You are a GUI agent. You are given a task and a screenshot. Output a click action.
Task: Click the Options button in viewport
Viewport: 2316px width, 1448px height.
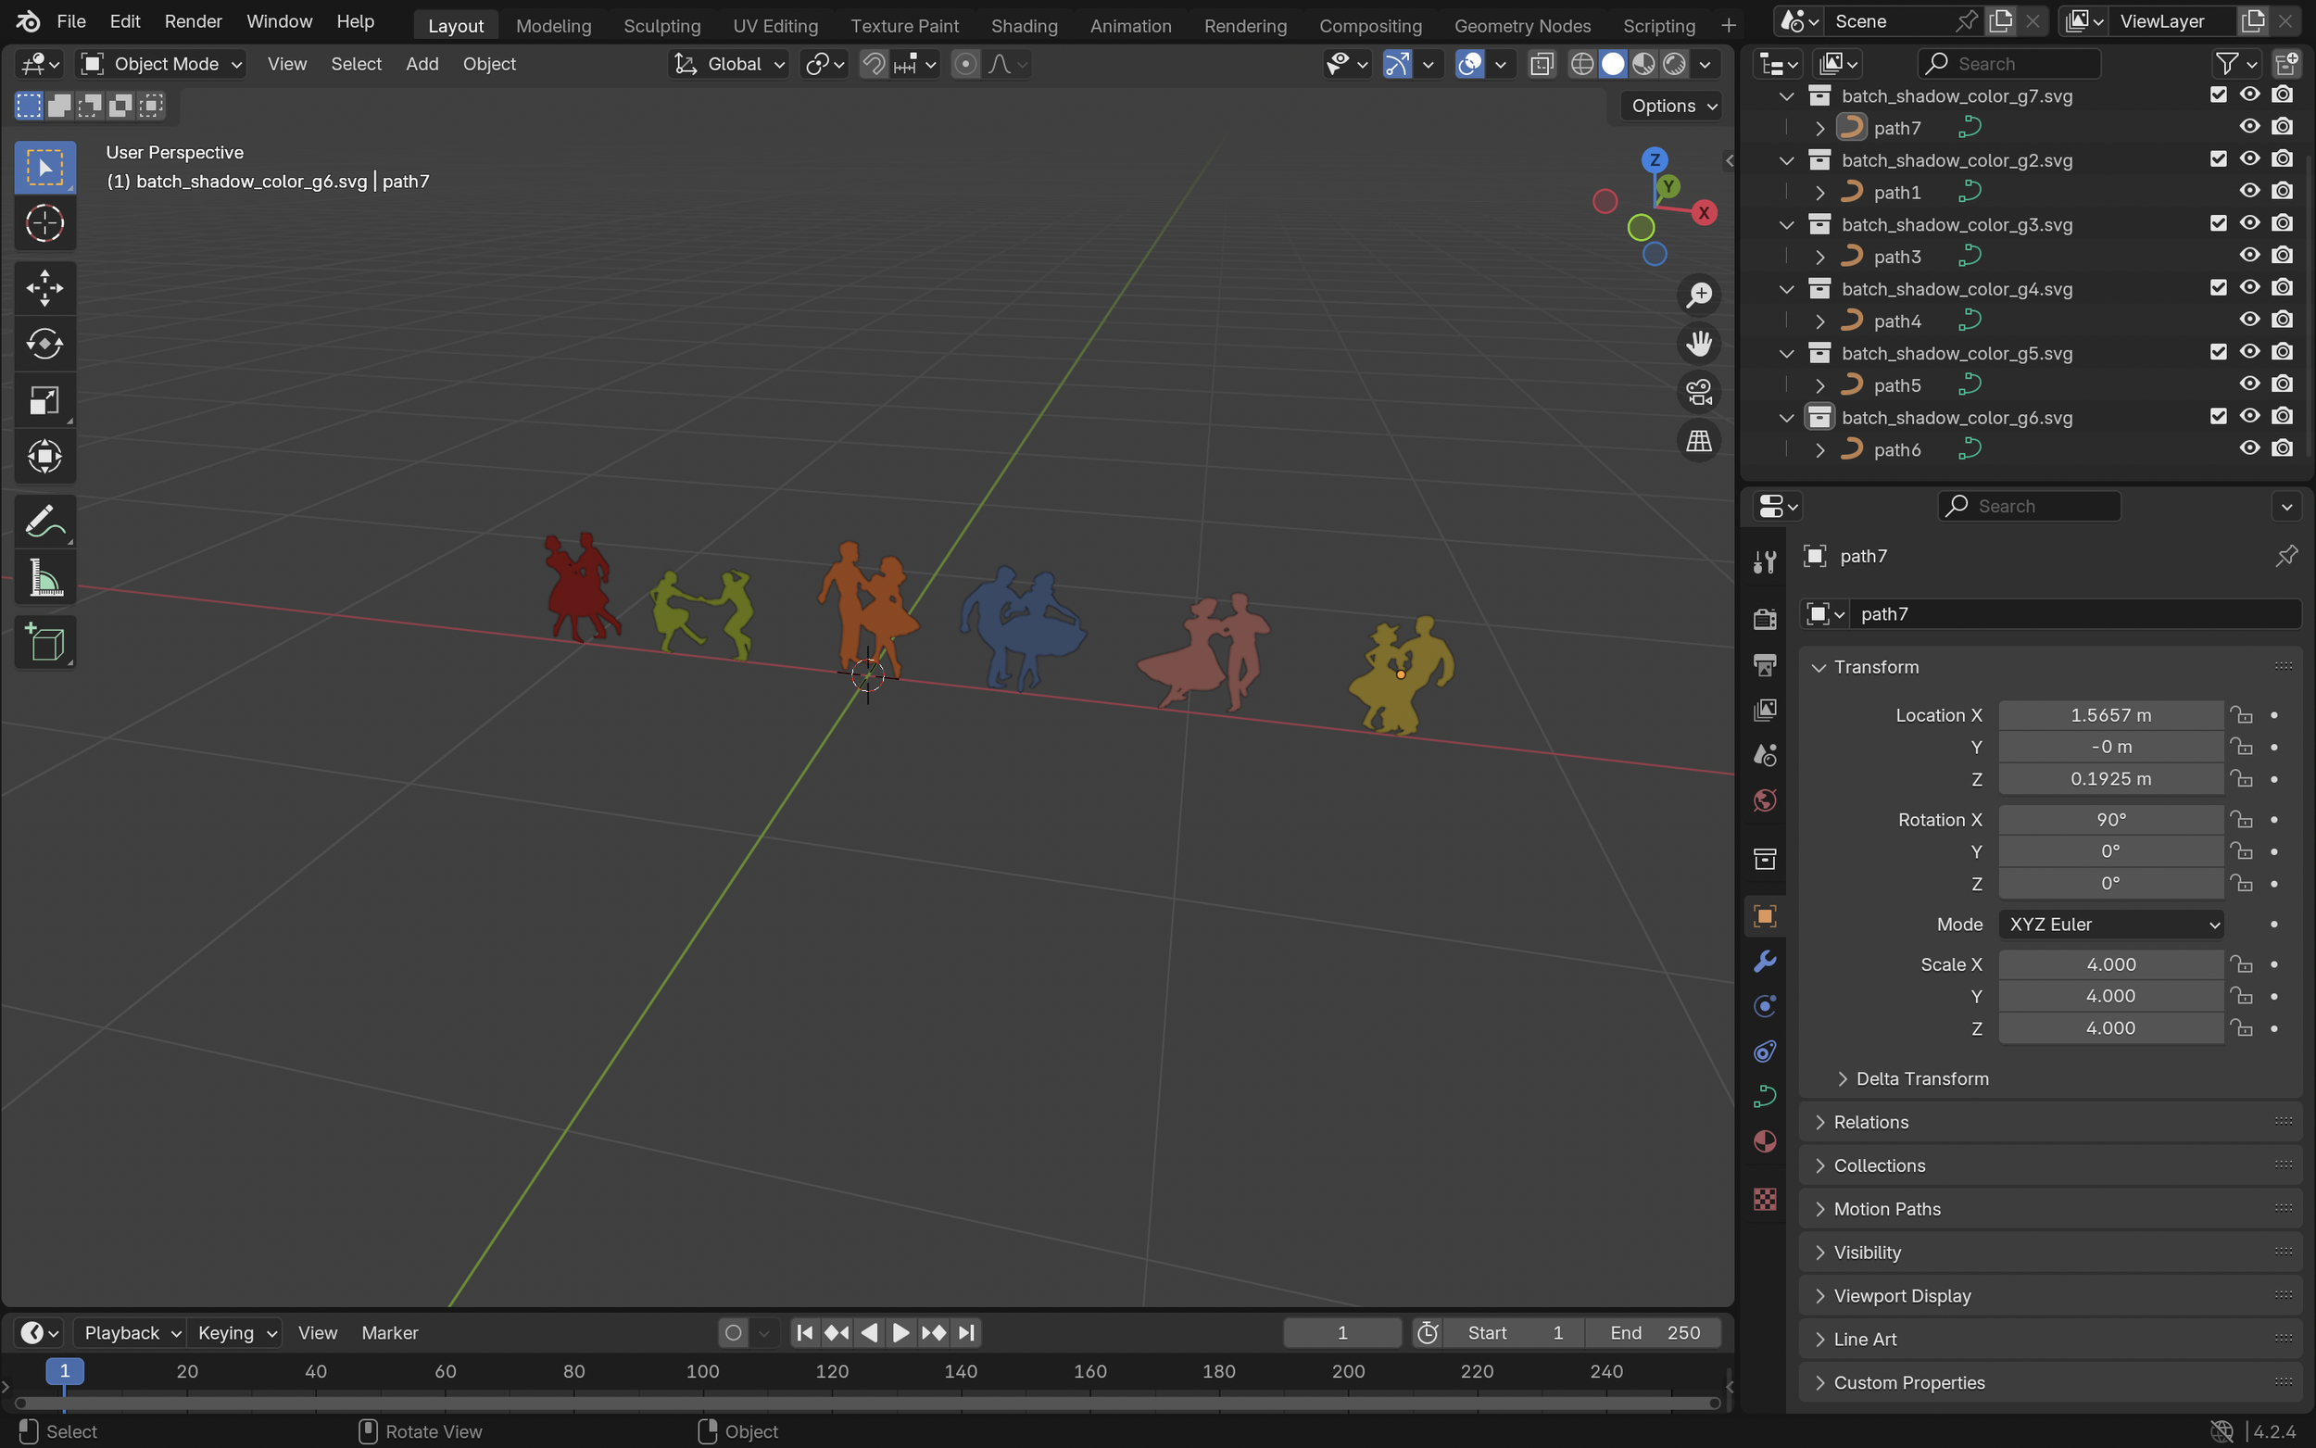pyautogui.click(x=1672, y=107)
